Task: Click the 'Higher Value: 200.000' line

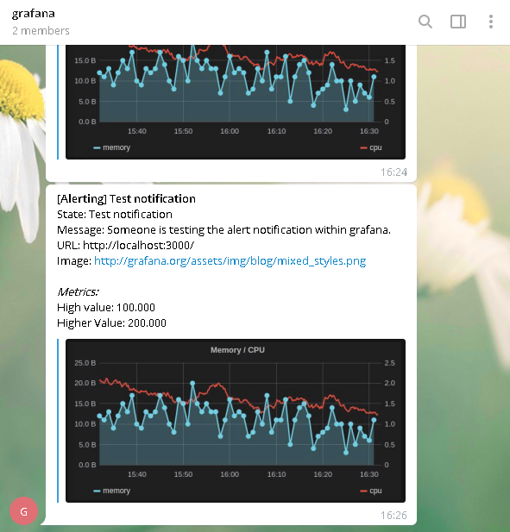Action: pyautogui.click(x=111, y=323)
